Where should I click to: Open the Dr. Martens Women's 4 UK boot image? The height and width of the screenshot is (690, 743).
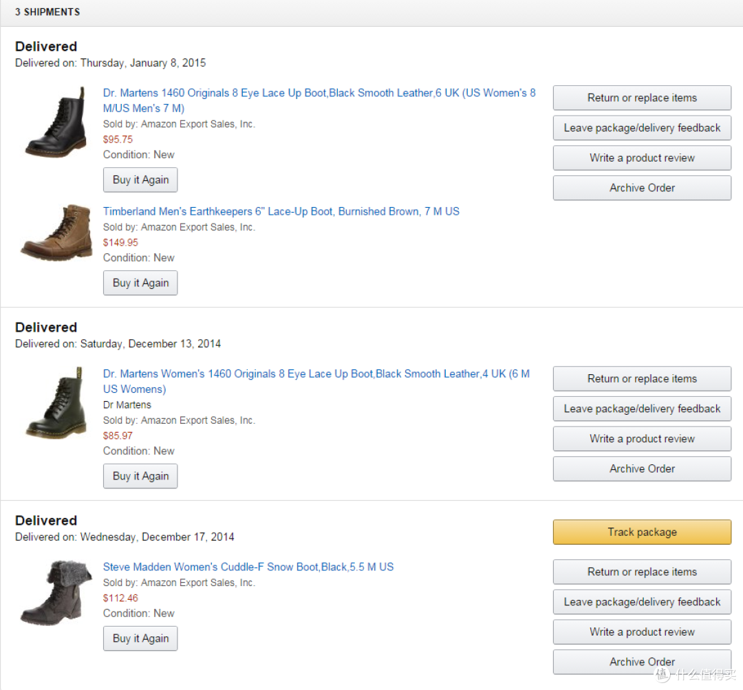[x=56, y=403]
